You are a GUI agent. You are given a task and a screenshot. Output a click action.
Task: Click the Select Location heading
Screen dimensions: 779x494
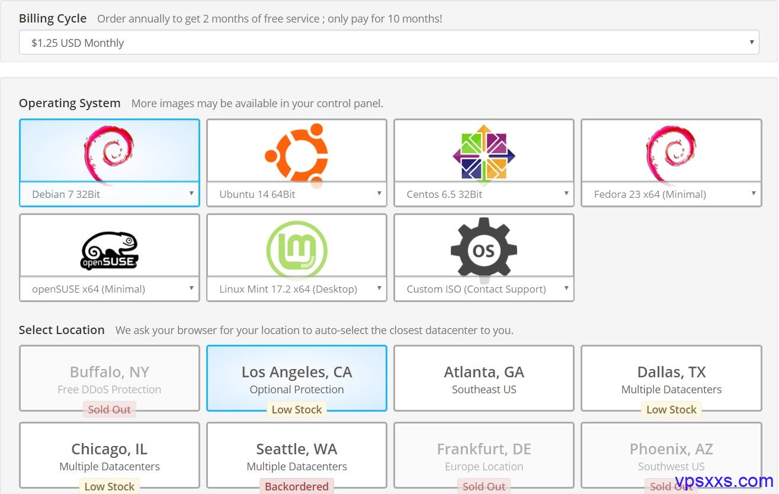[x=62, y=330]
